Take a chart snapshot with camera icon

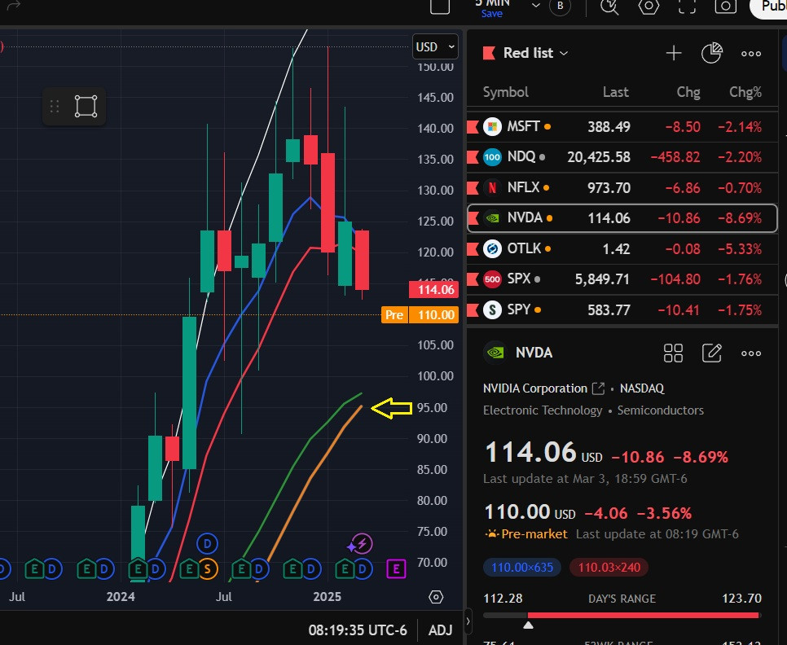725,6
